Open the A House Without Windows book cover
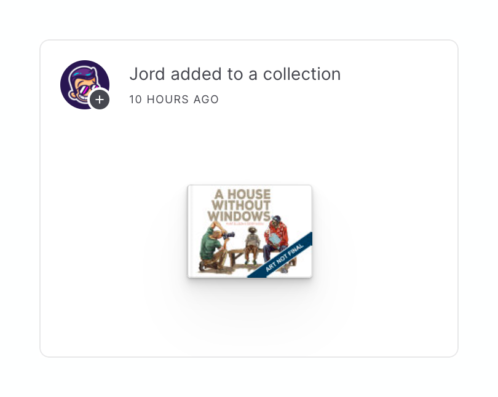This screenshot has width=498, height=397. click(250, 231)
